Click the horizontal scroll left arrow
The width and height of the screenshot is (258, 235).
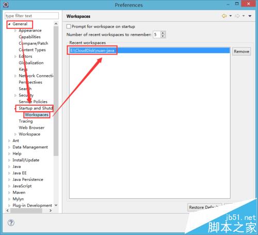point(7,210)
